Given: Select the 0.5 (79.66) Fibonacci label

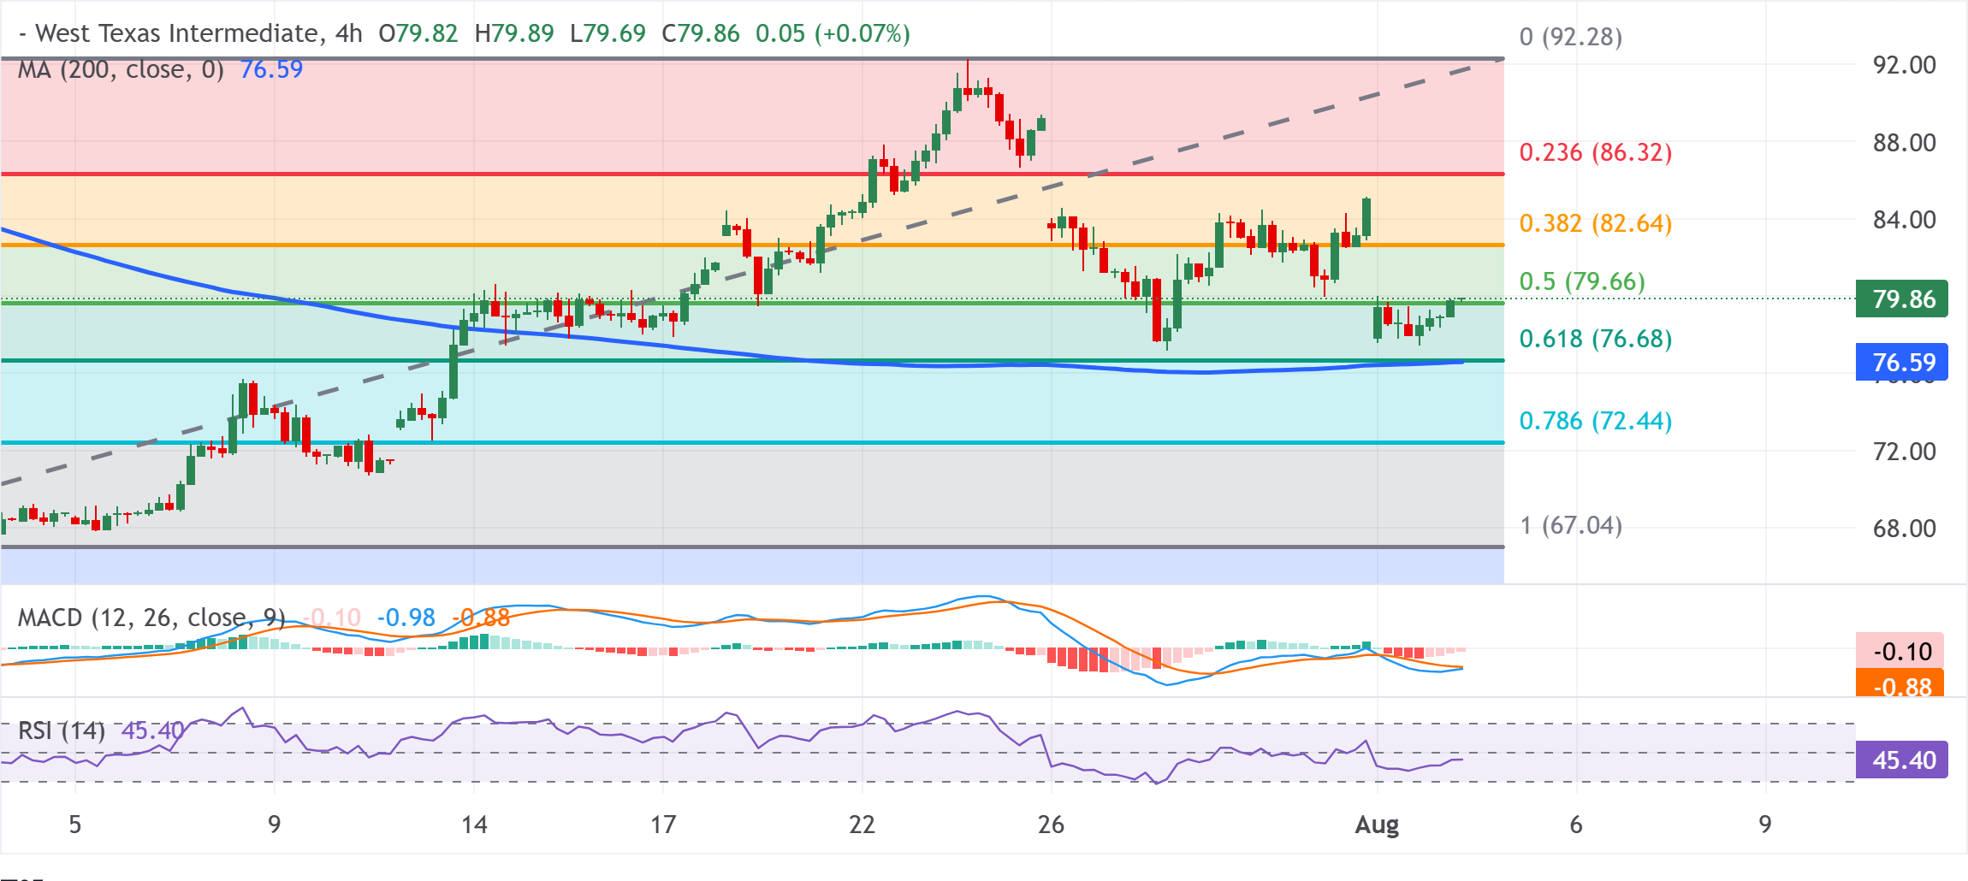Looking at the screenshot, I should tap(1582, 281).
